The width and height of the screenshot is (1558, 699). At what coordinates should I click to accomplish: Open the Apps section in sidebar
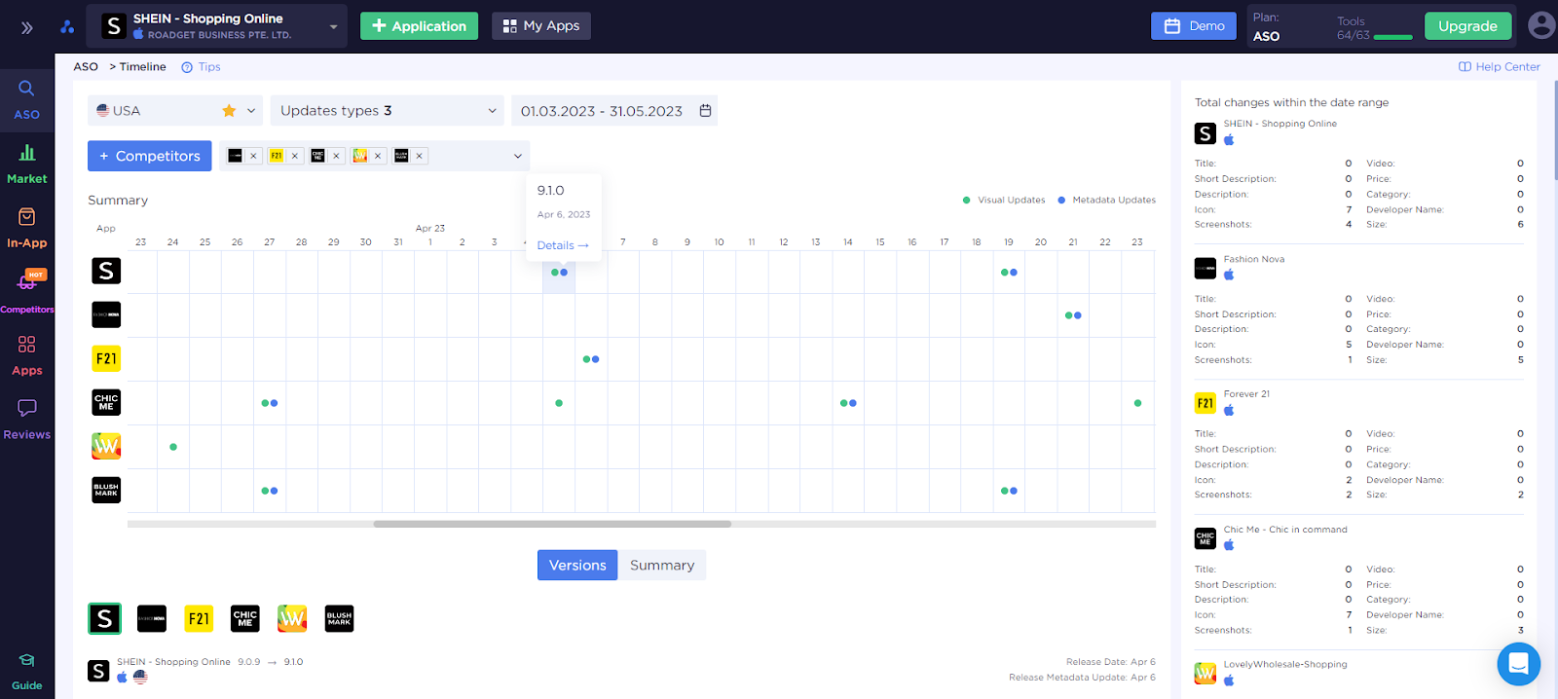(x=26, y=356)
